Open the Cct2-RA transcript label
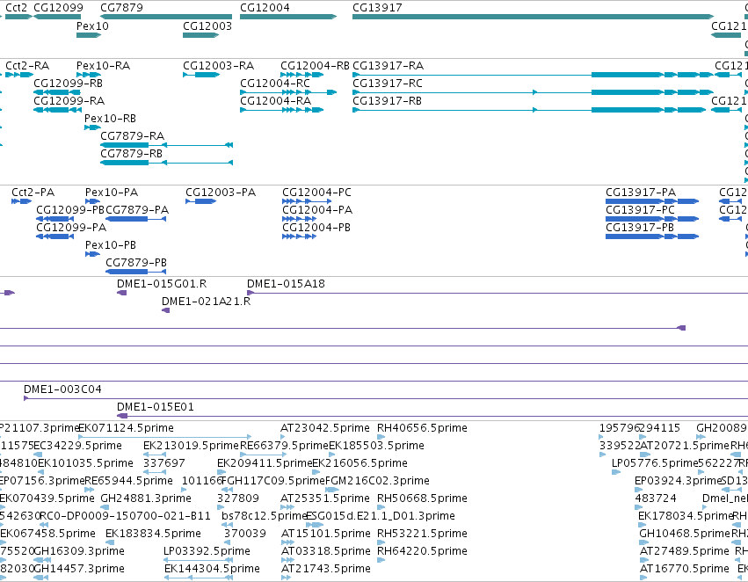Viewport: 748px width, 582px height. [x=27, y=65]
